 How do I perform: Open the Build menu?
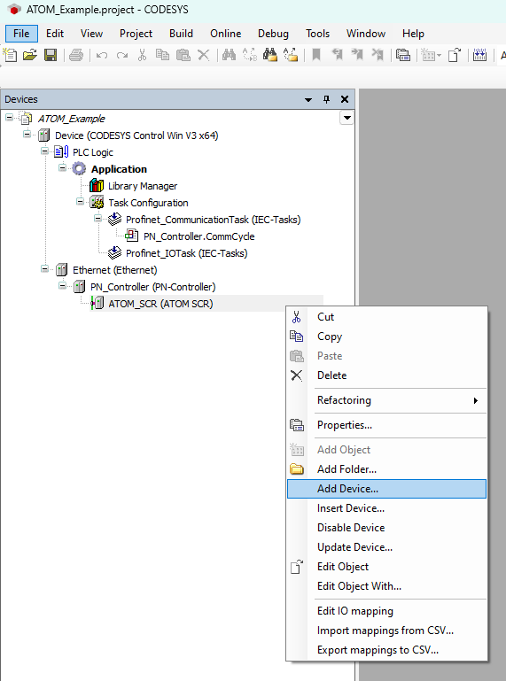pos(182,34)
